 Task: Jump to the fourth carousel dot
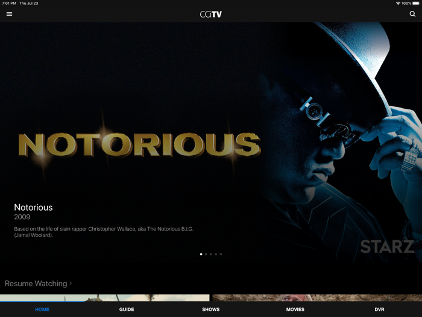[x=216, y=254]
